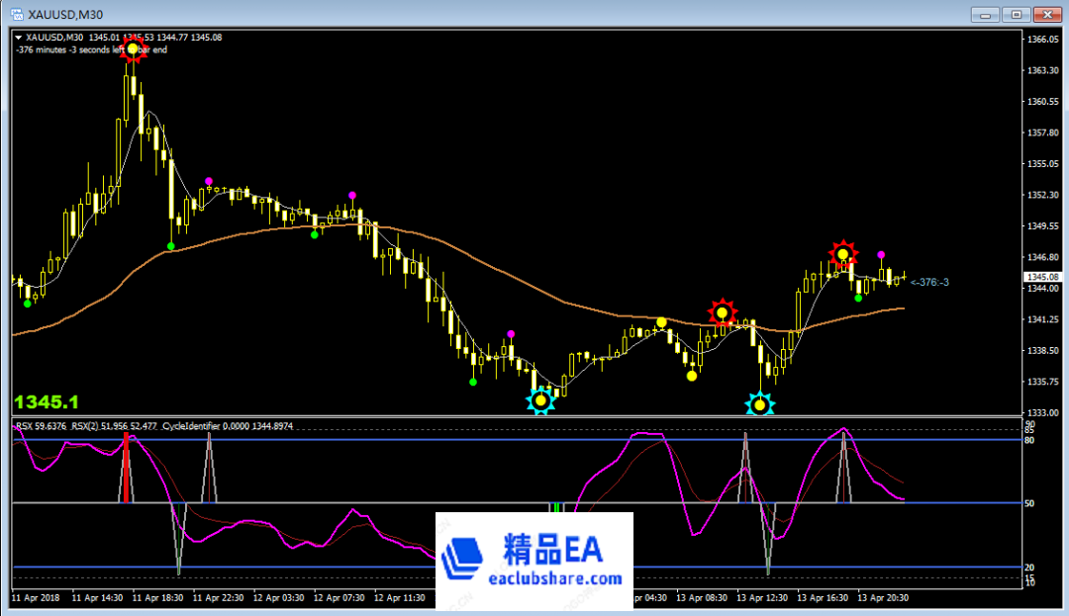Click the red sun marker on the orange average line
The image size is (1069, 616).
tap(723, 313)
